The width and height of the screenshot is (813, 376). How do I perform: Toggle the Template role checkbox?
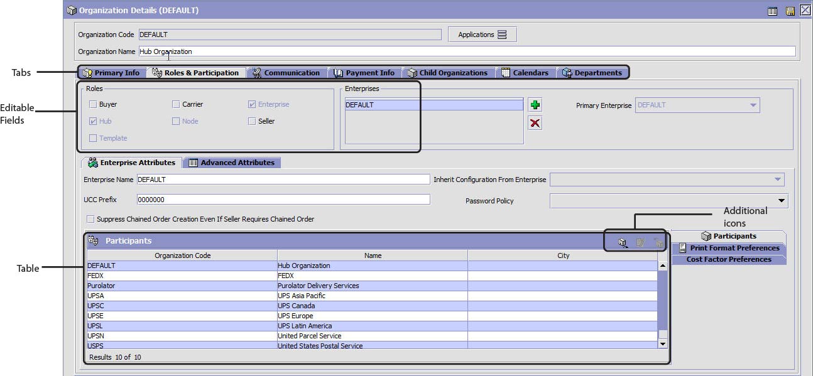[x=93, y=138]
